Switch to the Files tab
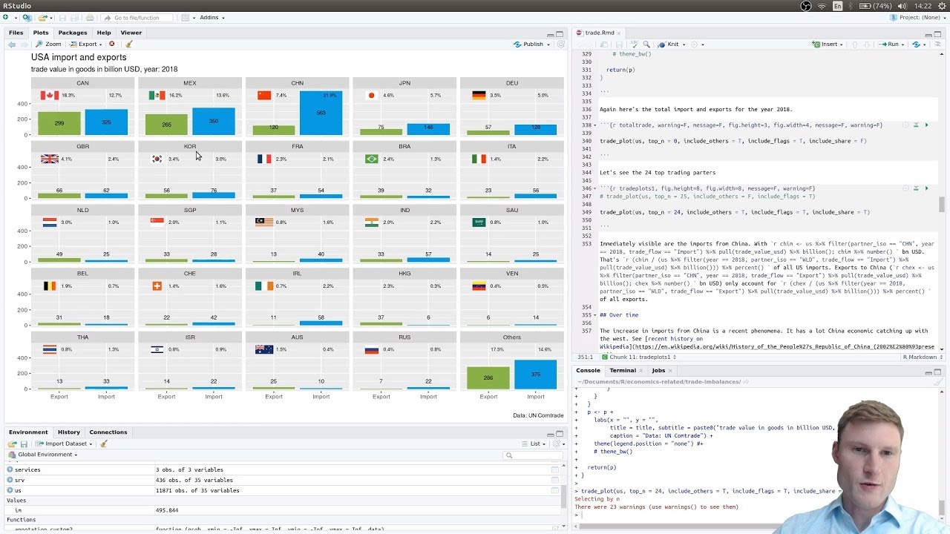Screen dimensions: 950x534 [16, 33]
